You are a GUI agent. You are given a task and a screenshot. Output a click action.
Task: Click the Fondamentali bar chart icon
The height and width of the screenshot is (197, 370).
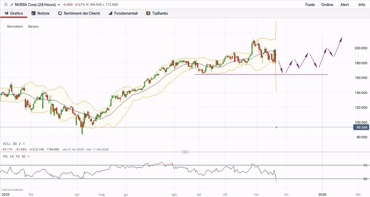pos(111,13)
